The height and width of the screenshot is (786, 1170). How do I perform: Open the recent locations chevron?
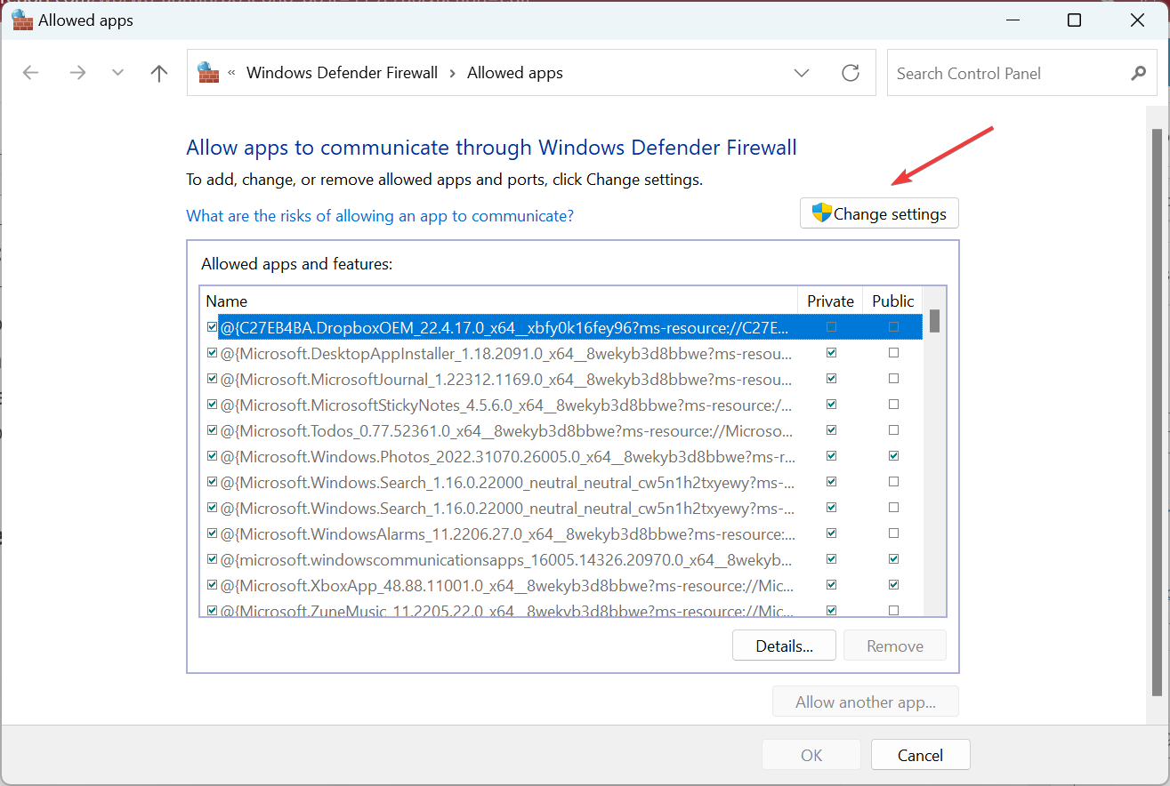click(x=118, y=73)
